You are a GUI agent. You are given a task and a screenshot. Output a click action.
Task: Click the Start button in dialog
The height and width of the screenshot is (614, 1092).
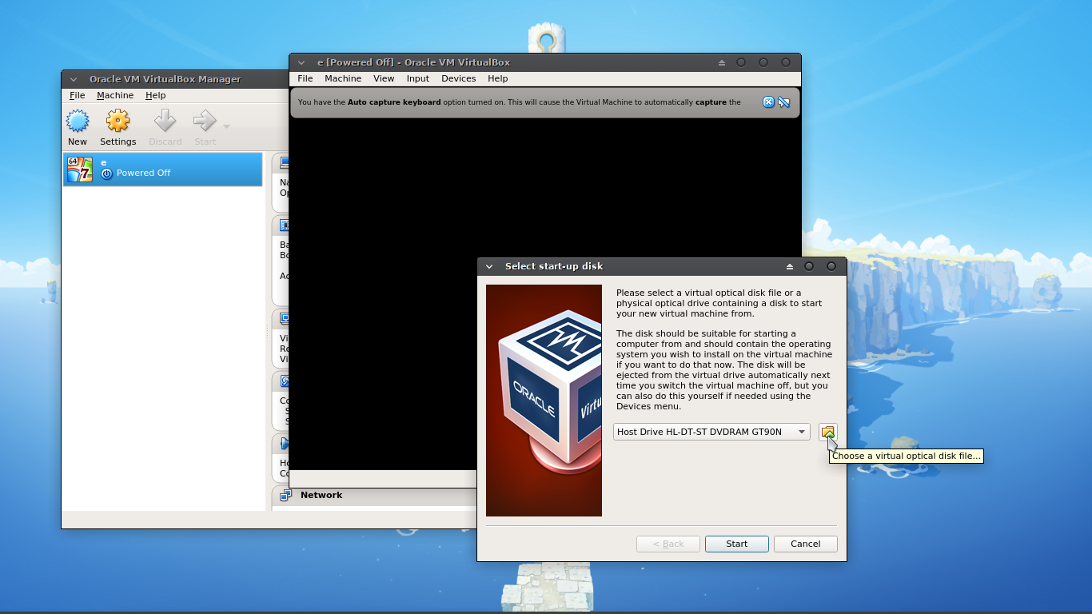tap(736, 544)
